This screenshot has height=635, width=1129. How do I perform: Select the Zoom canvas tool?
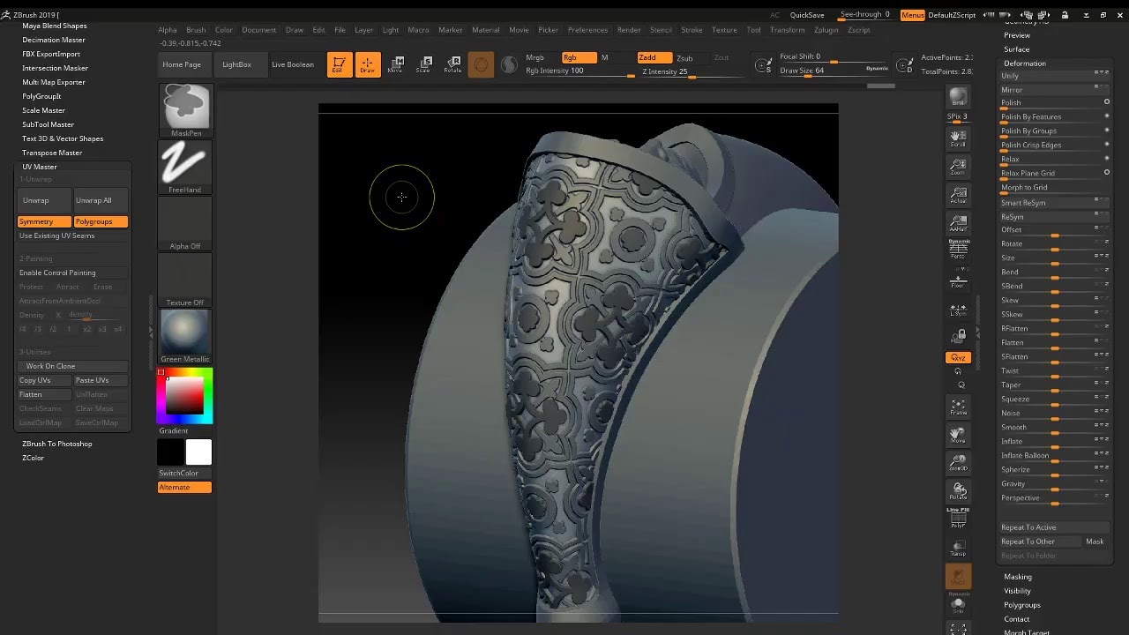958,167
